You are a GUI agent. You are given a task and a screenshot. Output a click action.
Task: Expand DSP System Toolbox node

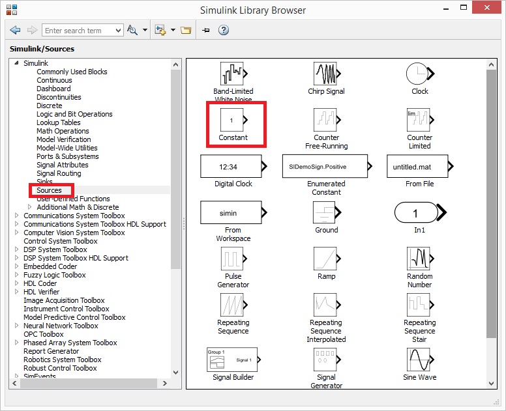tap(17, 249)
